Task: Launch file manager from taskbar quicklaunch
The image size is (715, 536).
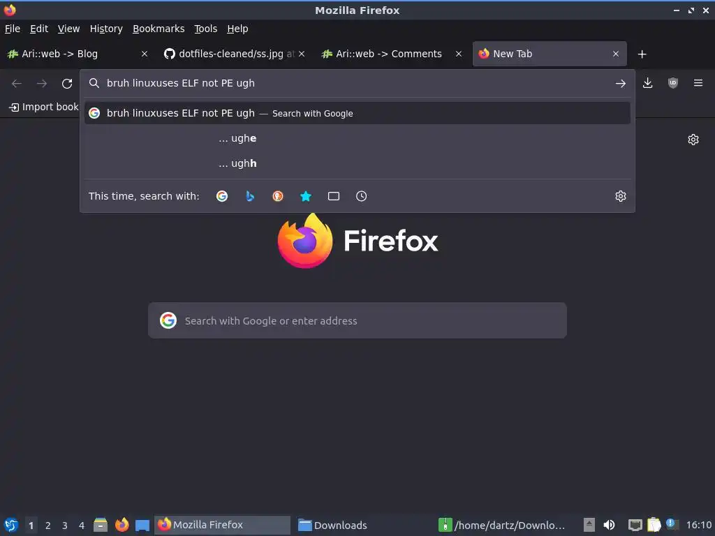Action: pyautogui.click(x=101, y=525)
